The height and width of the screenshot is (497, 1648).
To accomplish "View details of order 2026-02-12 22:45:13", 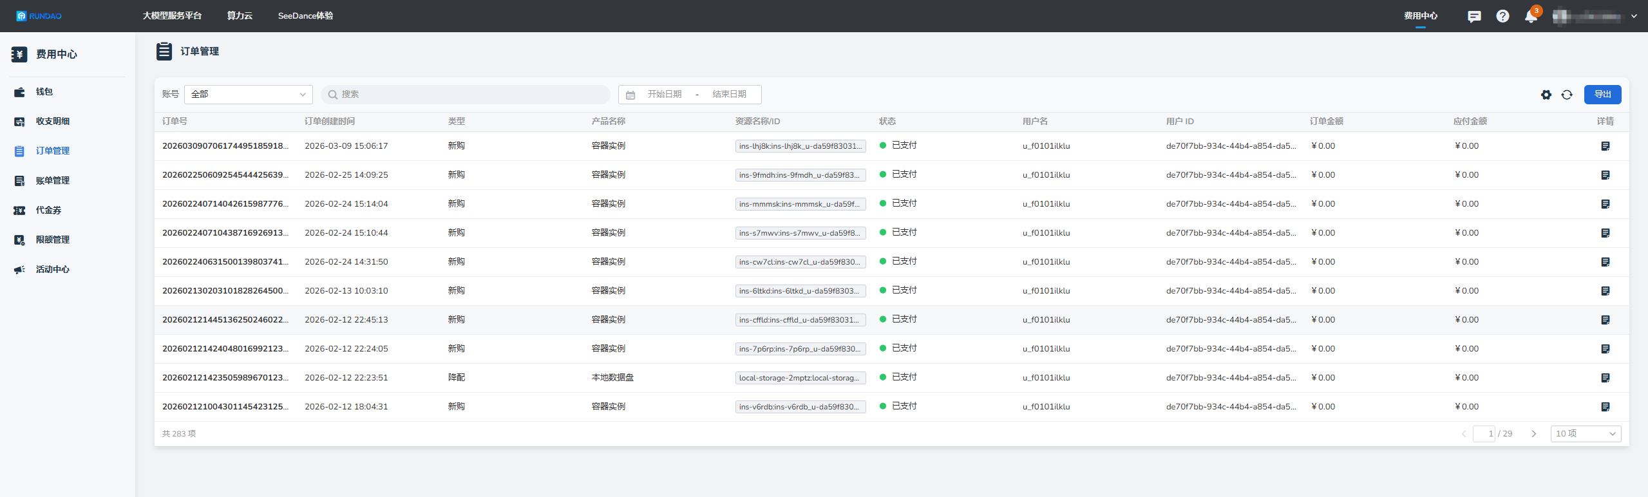I will 1605,320.
